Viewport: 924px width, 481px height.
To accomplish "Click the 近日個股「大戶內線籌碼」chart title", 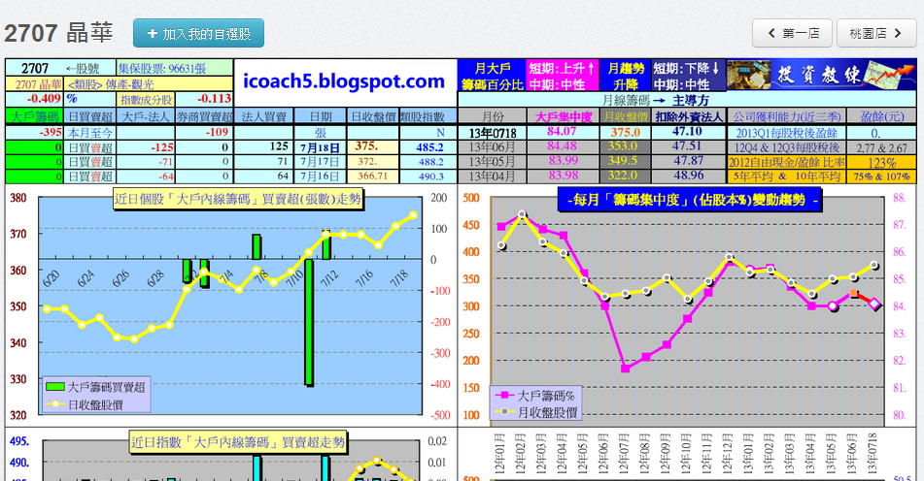I will point(237,199).
